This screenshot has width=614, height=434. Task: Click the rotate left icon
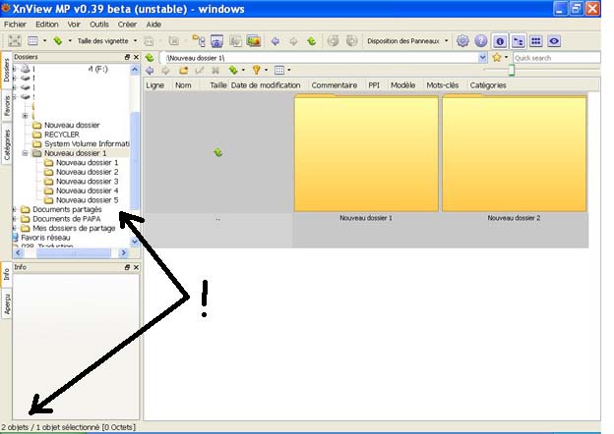[333, 40]
